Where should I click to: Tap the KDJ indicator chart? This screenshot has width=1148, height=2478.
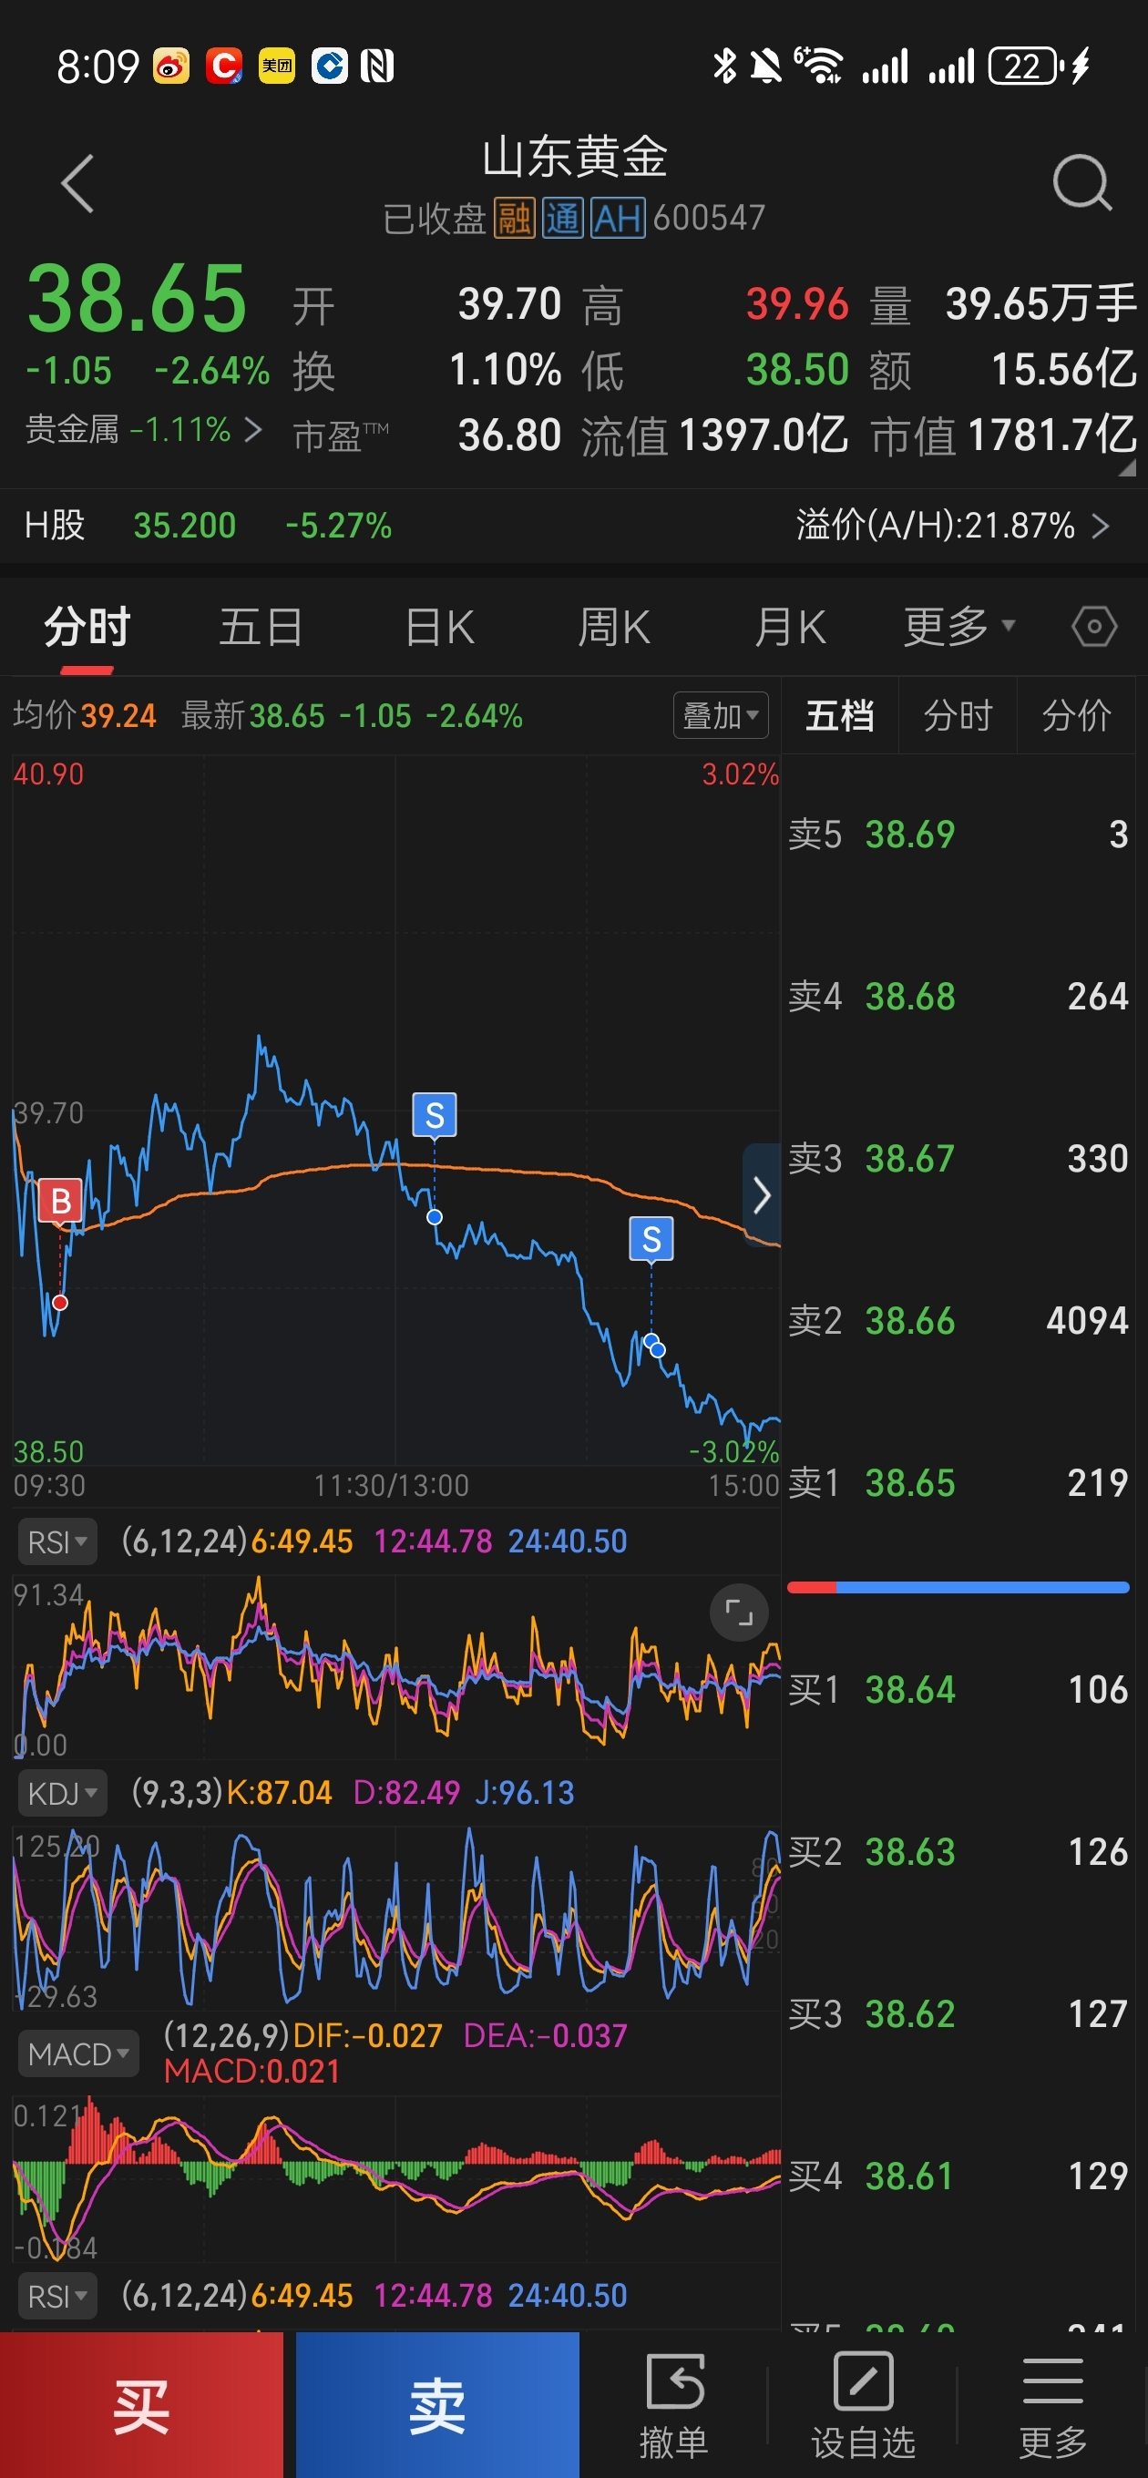396,1917
